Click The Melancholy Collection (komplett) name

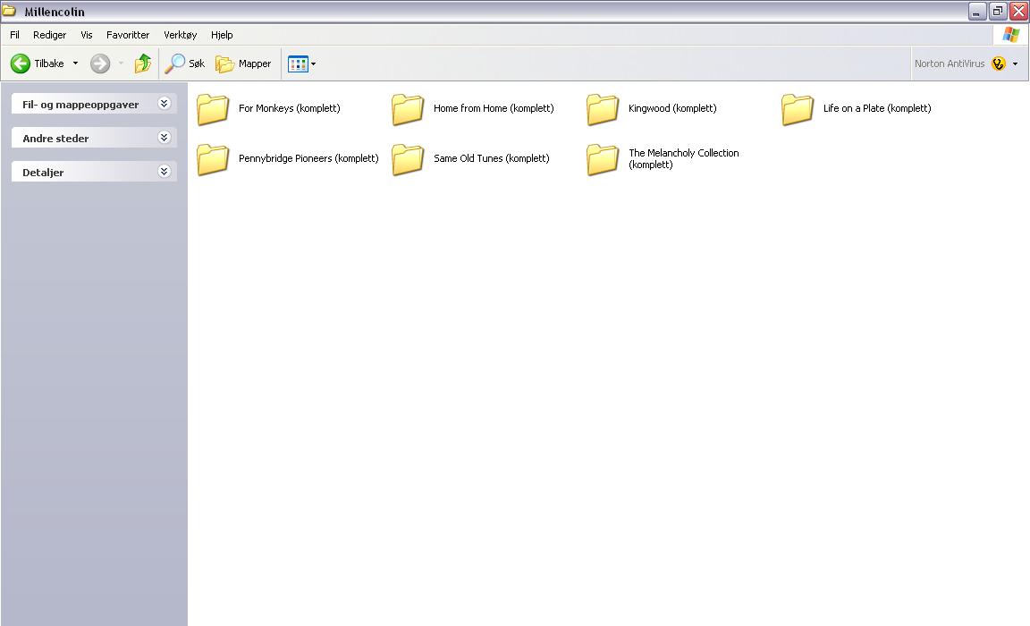(684, 159)
